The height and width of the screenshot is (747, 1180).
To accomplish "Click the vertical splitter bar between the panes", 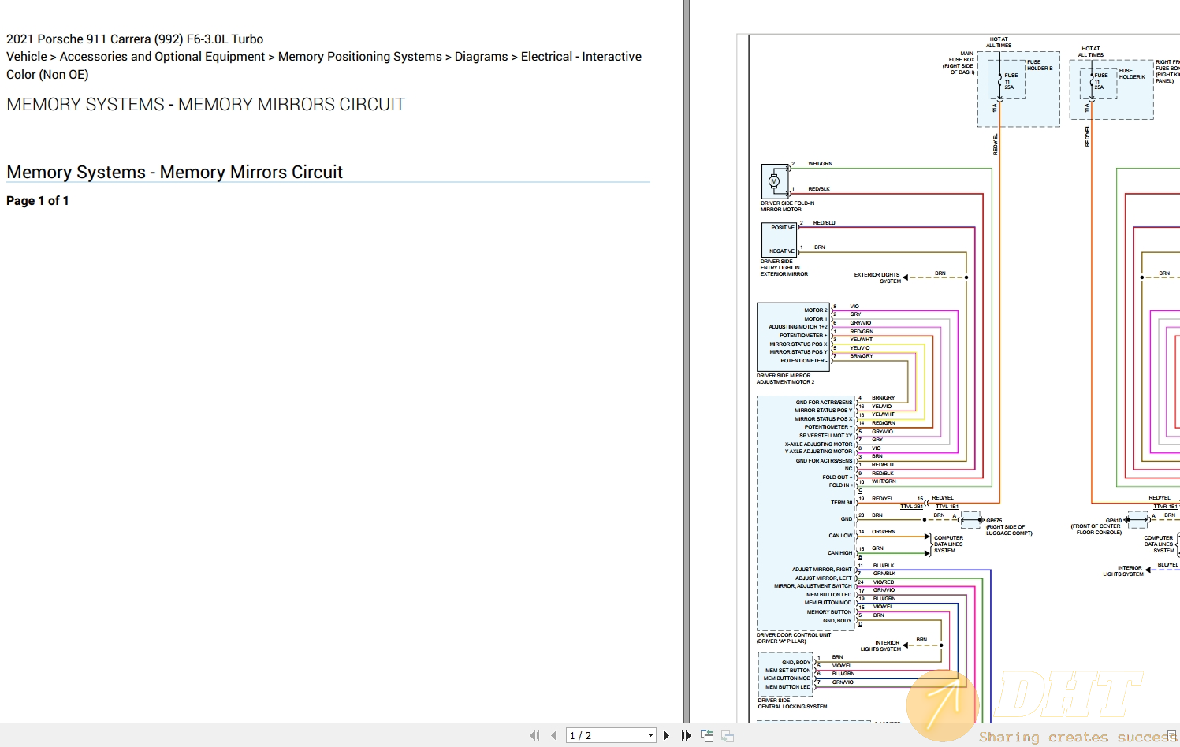I will click(x=687, y=361).
